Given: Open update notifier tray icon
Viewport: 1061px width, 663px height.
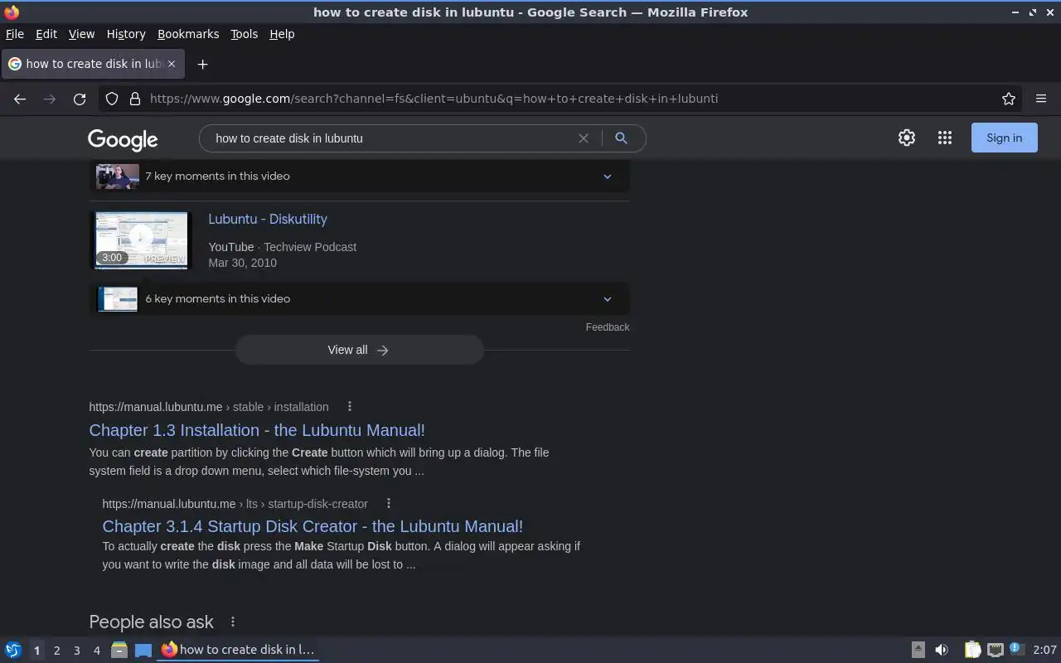Looking at the screenshot, I should (x=1017, y=649).
